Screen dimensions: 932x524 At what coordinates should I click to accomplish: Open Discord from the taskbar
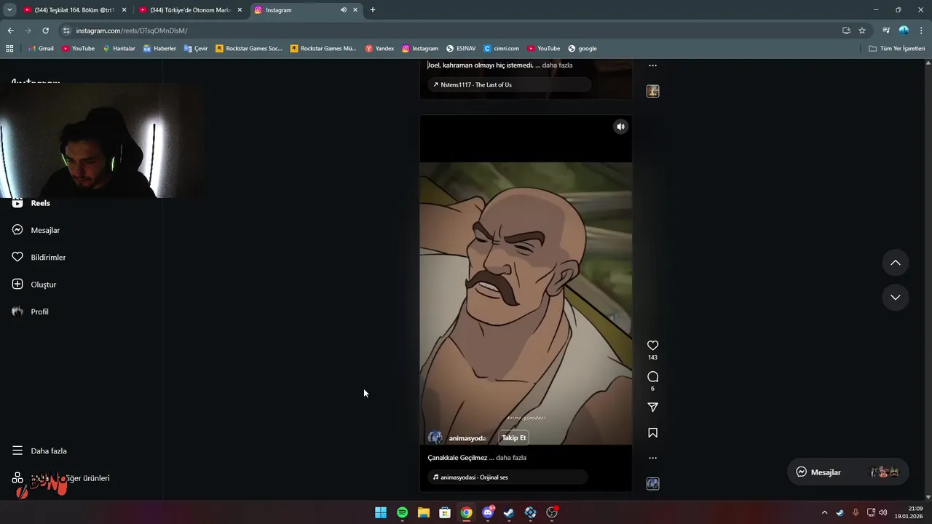(488, 512)
